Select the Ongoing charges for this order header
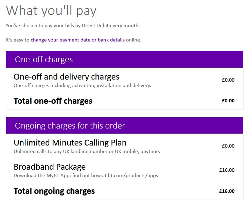This screenshot has height=204, width=249. pos(124,125)
